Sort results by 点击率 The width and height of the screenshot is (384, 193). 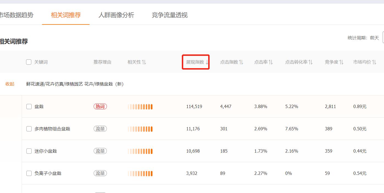(x=263, y=62)
